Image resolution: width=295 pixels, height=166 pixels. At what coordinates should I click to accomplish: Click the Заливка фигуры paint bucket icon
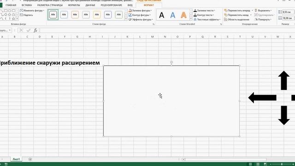click(130, 10)
